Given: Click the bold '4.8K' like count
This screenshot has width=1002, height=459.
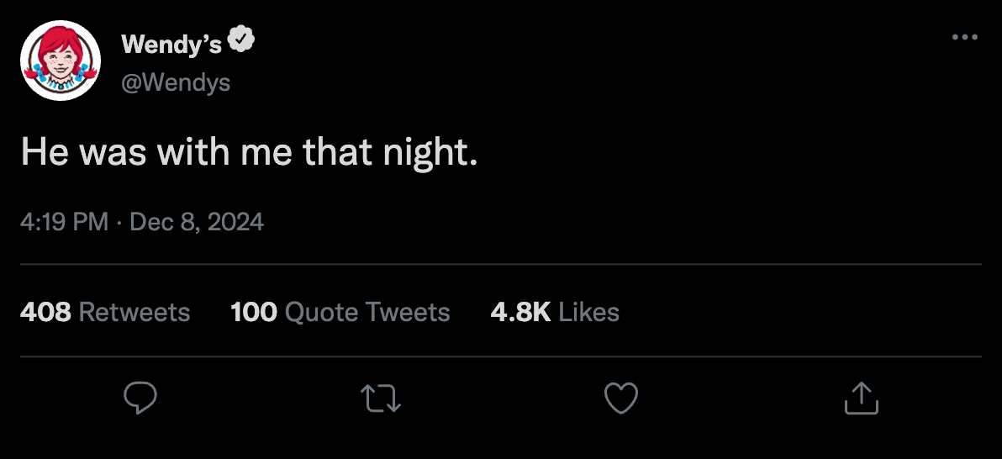Looking at the screenshot, I should point(521,313).
